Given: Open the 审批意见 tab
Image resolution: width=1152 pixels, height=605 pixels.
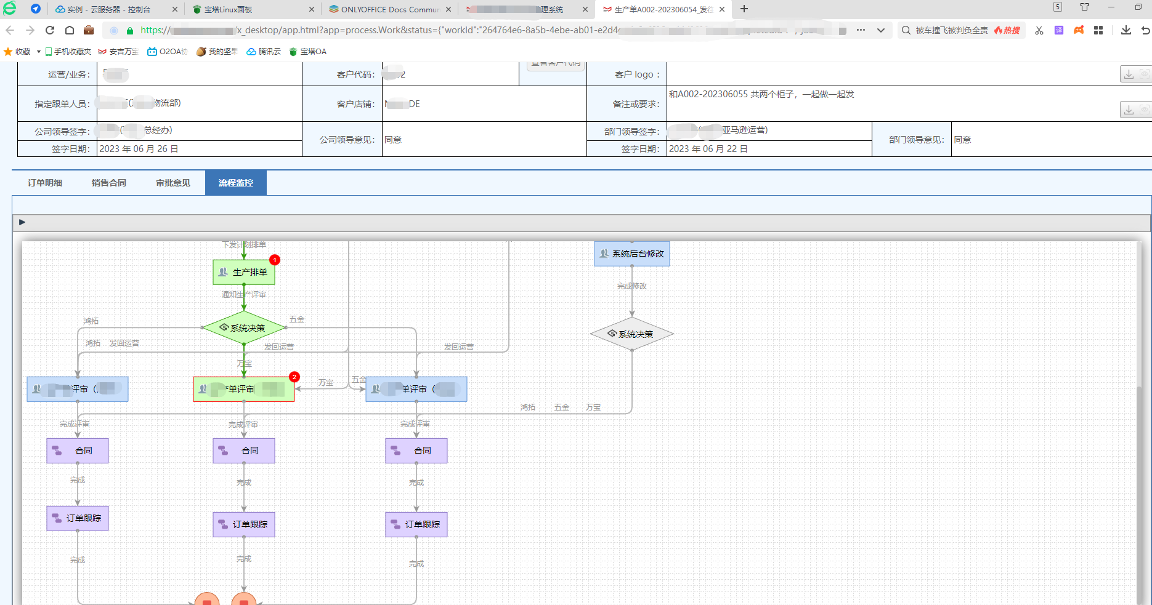Looking at the screenshot, I should coord(173,183).
